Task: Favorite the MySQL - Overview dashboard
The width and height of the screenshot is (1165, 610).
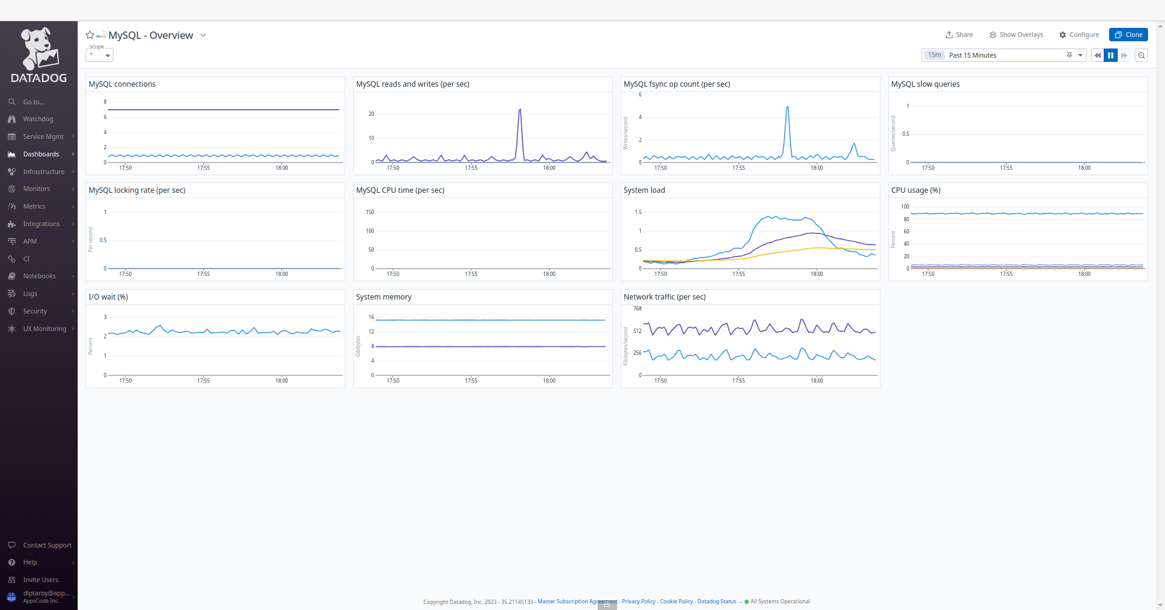Action: coord(89,35)
